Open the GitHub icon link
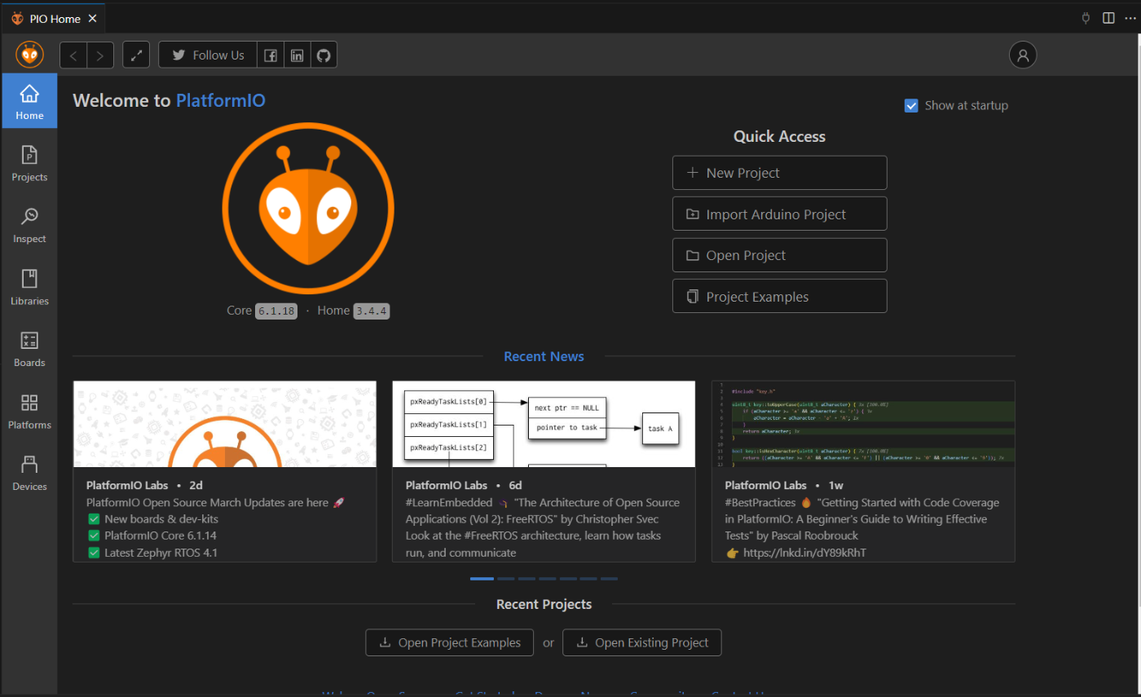 click(324, 55)
